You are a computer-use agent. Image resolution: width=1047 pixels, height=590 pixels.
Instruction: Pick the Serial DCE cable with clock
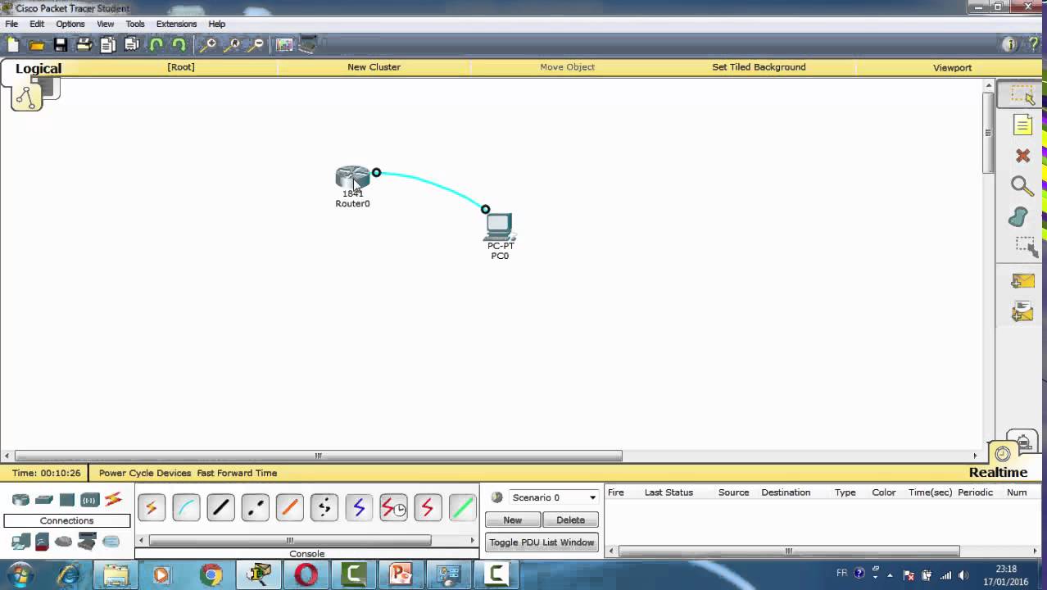click(x=393, y=508)
